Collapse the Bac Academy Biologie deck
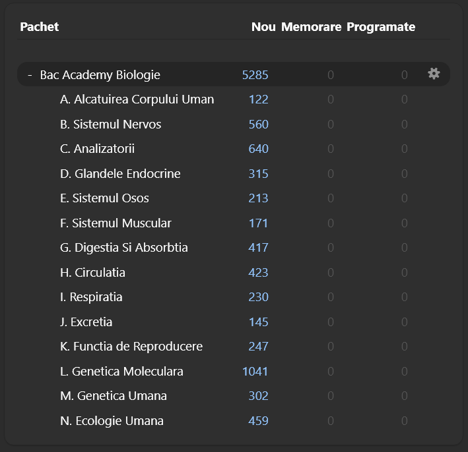468x452 pixels. 30,75
